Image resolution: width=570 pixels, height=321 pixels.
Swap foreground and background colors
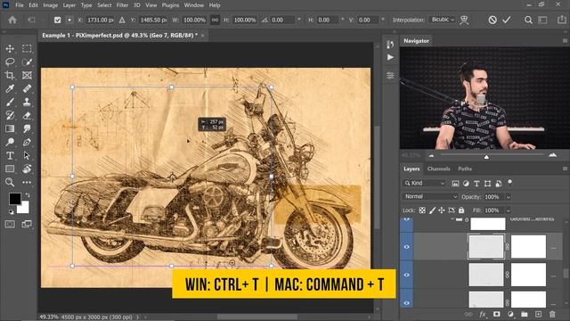coord(28,195)
